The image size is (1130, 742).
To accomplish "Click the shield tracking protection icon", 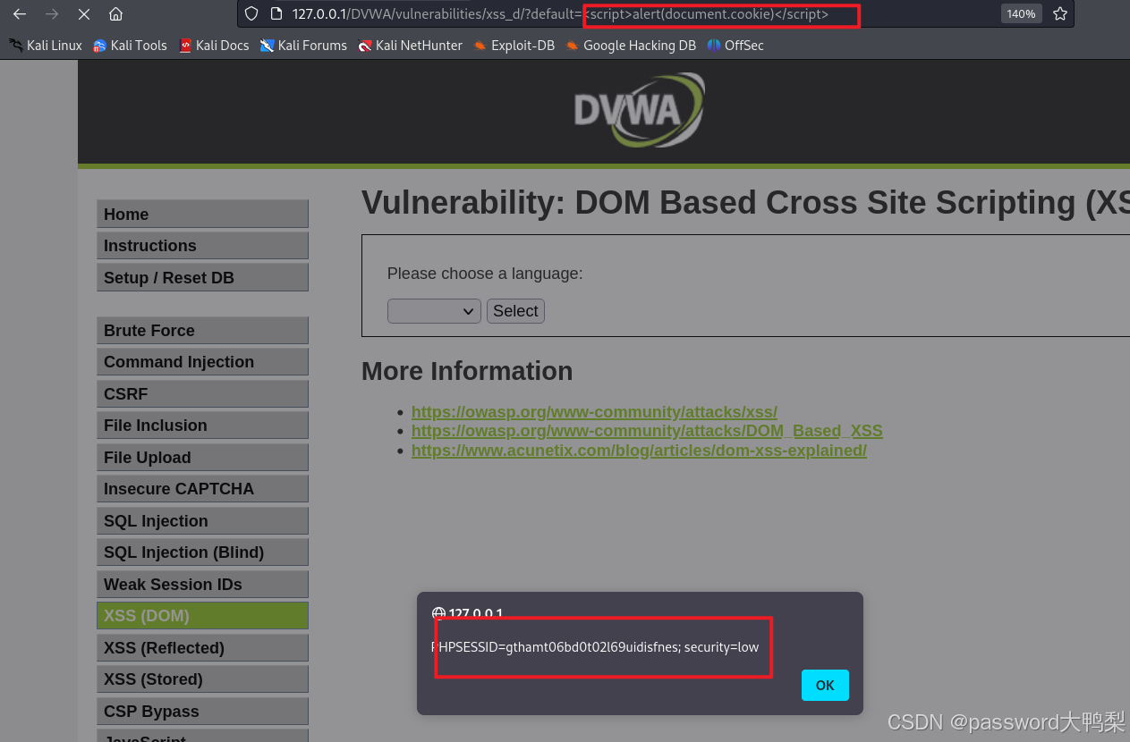I will 251,14.
